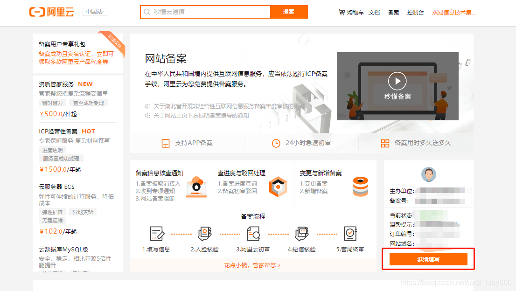Open the 双易信息技术集 account menu

tap(454, 13)
